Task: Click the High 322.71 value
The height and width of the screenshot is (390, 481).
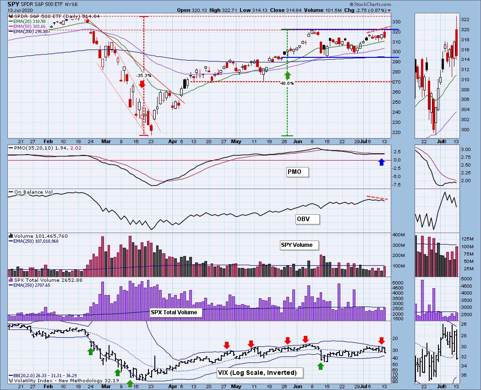Action: pyautogui.click(x=224, y=10)
